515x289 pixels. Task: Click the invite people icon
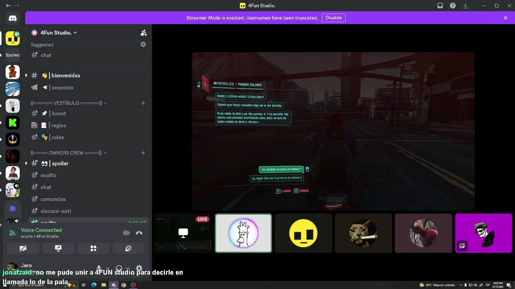pos(143,33)
